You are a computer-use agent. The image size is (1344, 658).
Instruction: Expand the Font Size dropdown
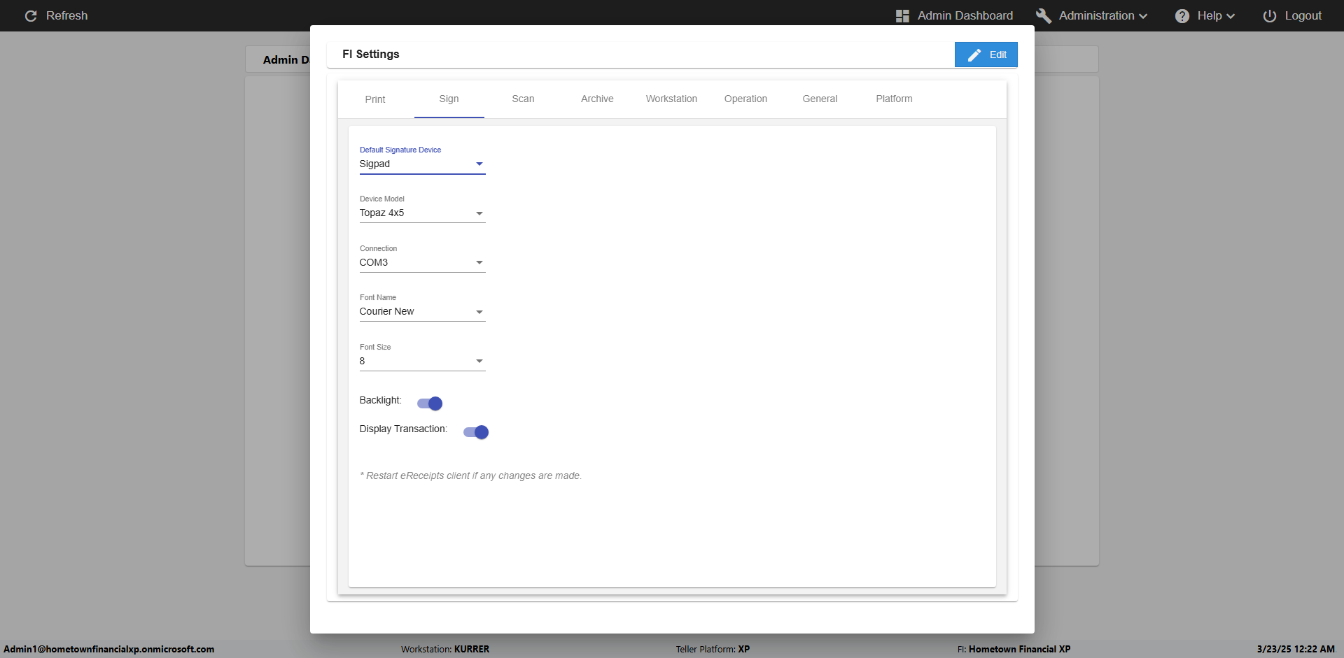click(x=422, y=361)
